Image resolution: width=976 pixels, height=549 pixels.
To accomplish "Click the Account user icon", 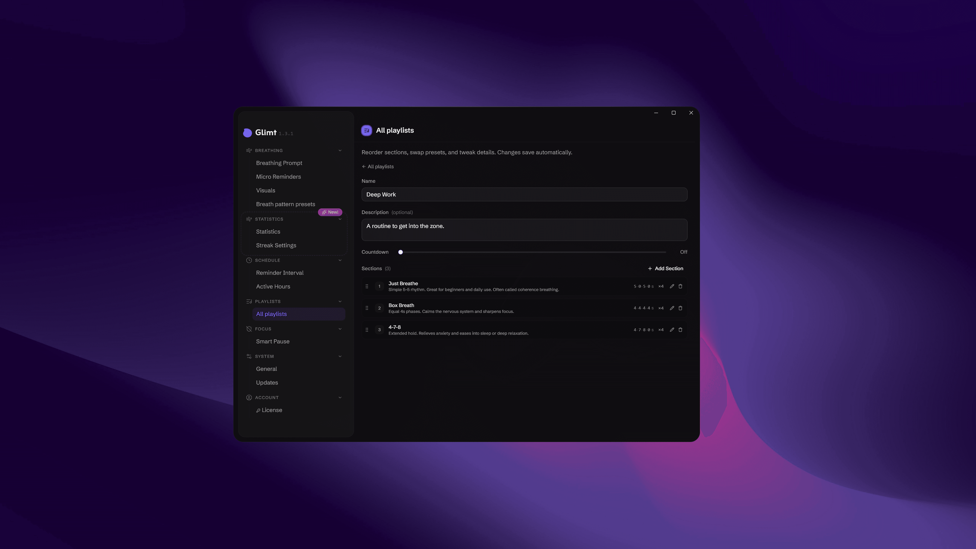I will tap(249, 398).
